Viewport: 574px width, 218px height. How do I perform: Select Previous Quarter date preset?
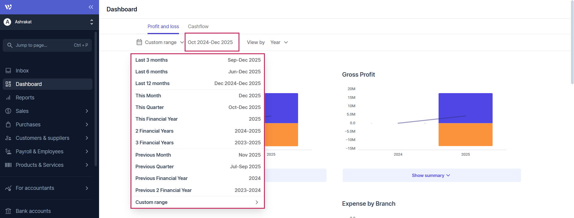[198, 166]
